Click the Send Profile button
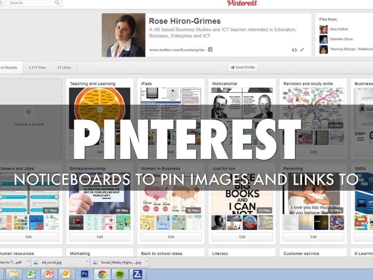The image size is (373, 280). point(243,67)
